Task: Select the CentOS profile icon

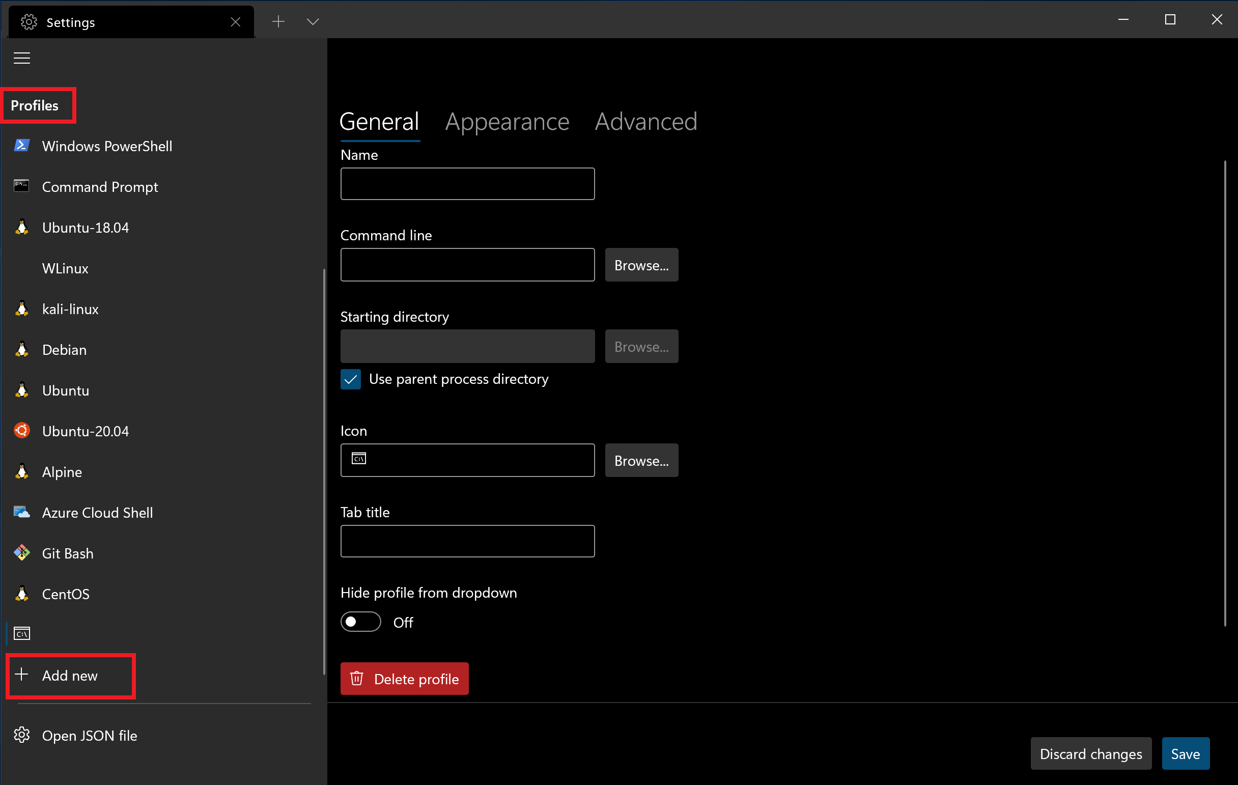Action: (x=23, y=594)
